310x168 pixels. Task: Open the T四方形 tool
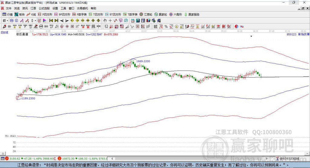tap(96, 15)
